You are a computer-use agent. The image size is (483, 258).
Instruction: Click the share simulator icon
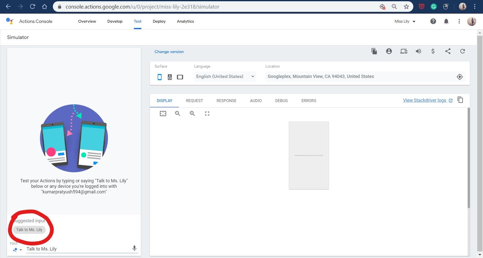(x=448, y=51)
